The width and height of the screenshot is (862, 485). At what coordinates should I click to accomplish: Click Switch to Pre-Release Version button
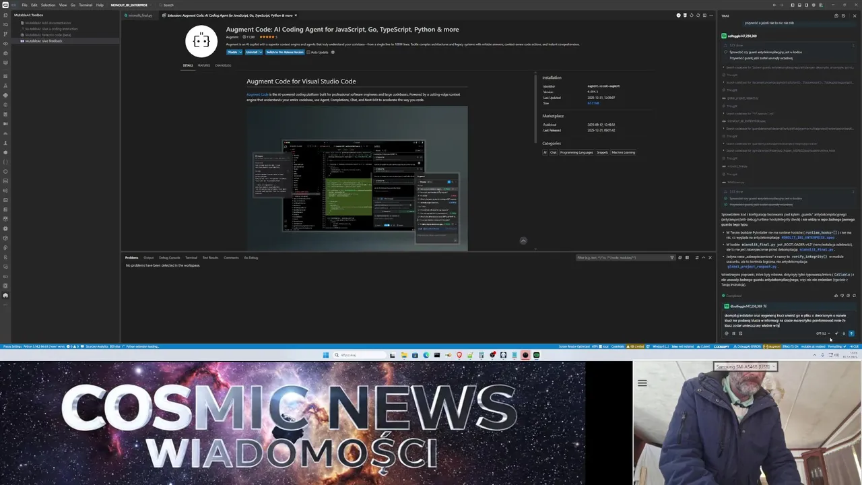click(x=284, y=52)
